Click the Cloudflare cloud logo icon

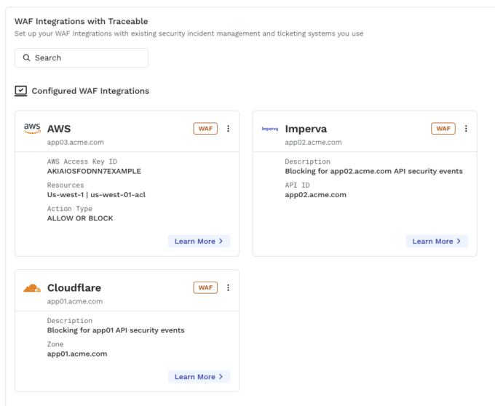[x=32, y=288]
